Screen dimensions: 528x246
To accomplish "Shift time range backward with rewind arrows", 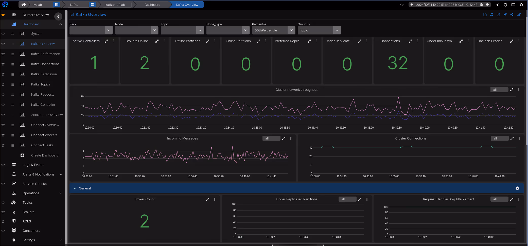I will (412, 5).
